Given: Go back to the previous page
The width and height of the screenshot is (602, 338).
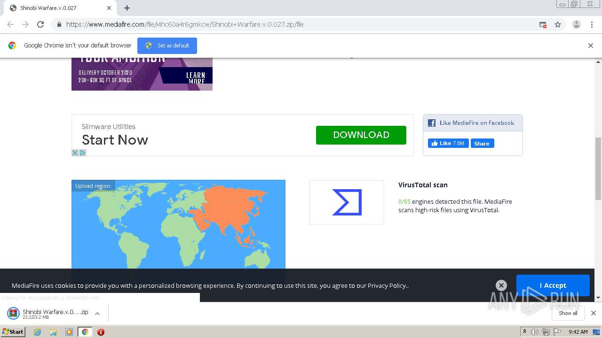Looking at the screenshot, I should tap(10, 24).
